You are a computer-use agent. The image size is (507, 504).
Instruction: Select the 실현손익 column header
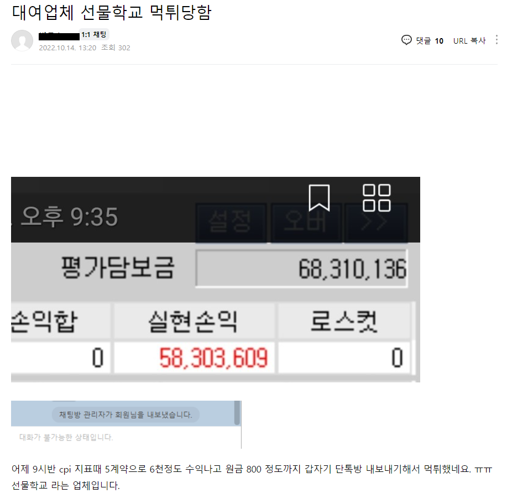point(194,321)
